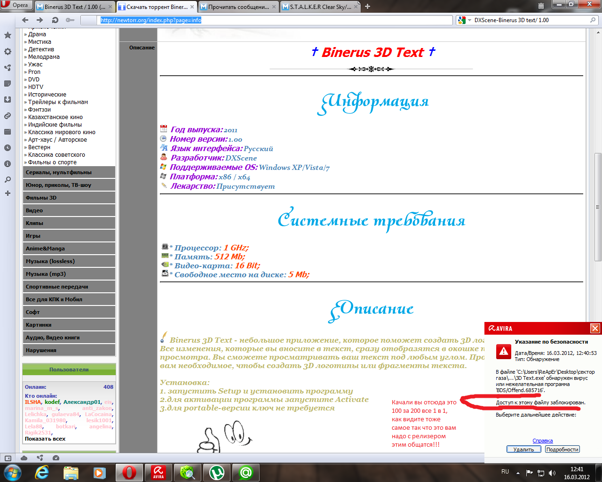The height and width of the screenshot is (482, 602).
Task: Click the vertical page scrollbar thumb
Action: pyautogui.click(x=598, y=207)
